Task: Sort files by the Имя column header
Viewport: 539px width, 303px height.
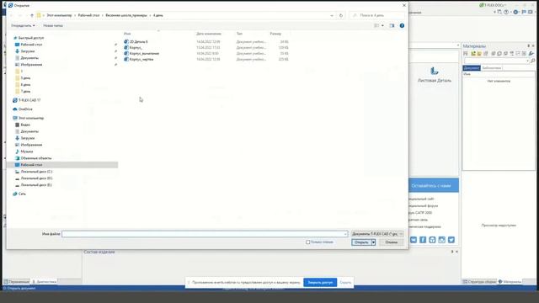Action: (x=127, y=34)
